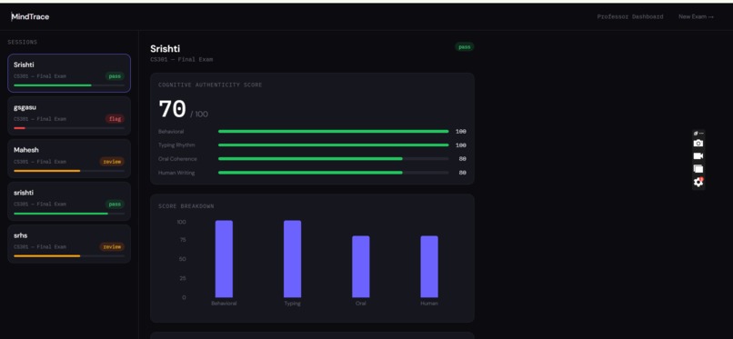Click the camera screenshot icon in floating toolbar
Screen dimensions: 733x339
coord(698,144)
